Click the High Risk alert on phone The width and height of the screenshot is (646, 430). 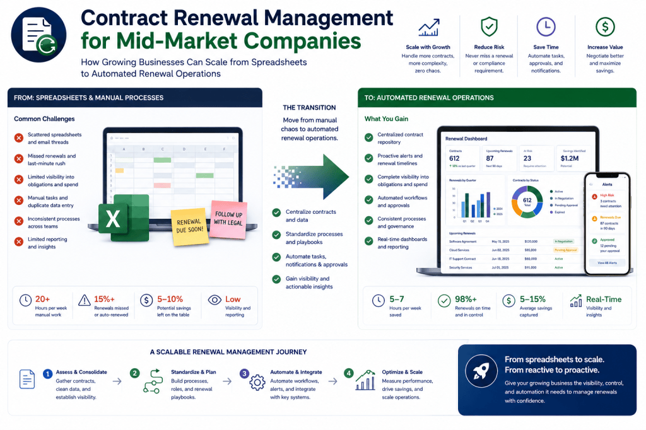click(x=608, y=200)
